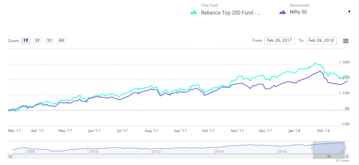Click the 0% axis label
Screen dimensions: 359x165
click(x=347, y=108)
